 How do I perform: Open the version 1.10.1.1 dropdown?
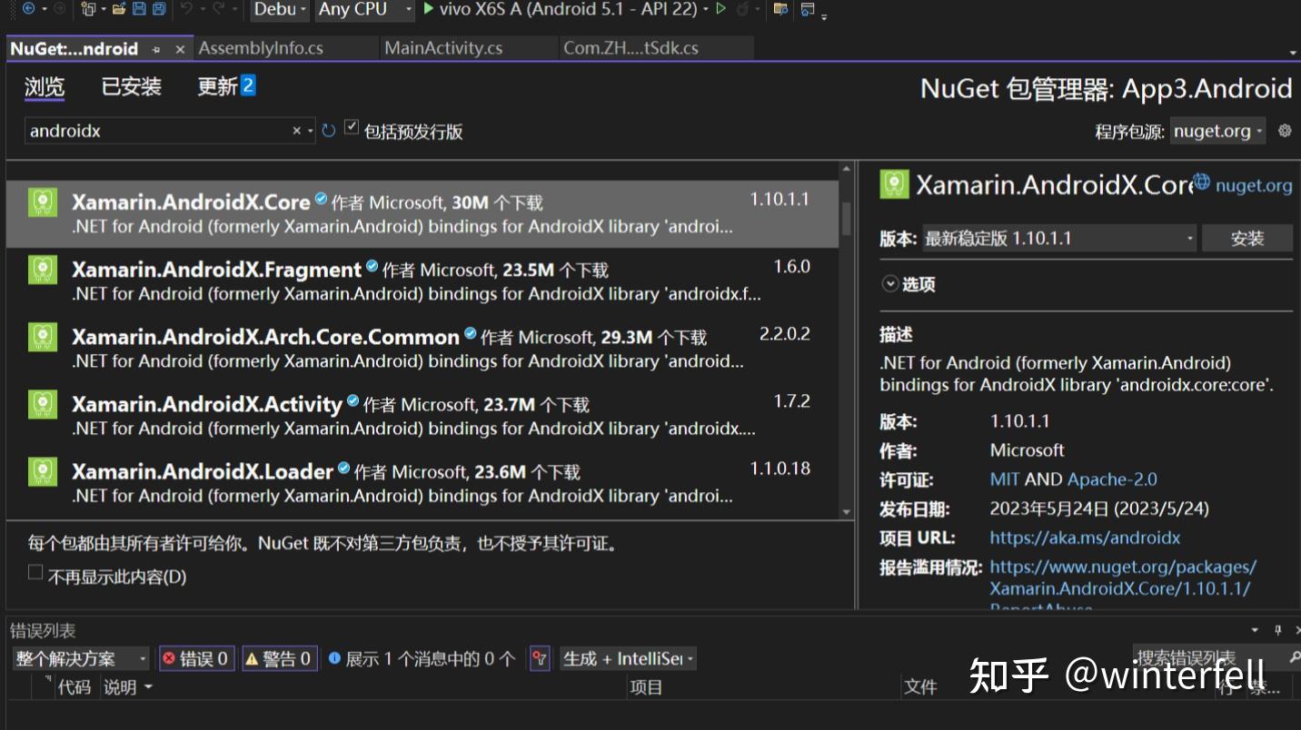[1059, 239]
